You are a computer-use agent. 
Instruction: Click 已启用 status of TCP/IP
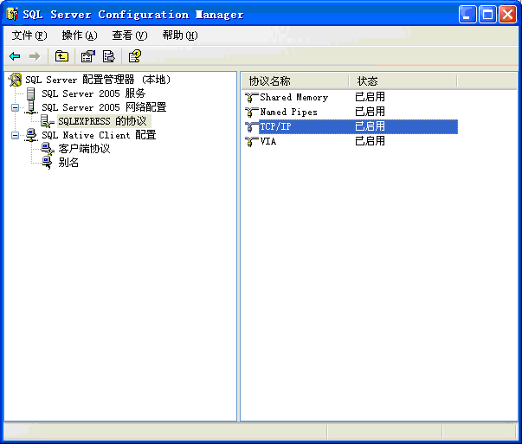click(370, 126)
